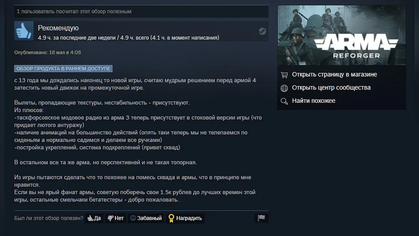
Task: Click the globe icon beside community hub
Action: [284, 88]
